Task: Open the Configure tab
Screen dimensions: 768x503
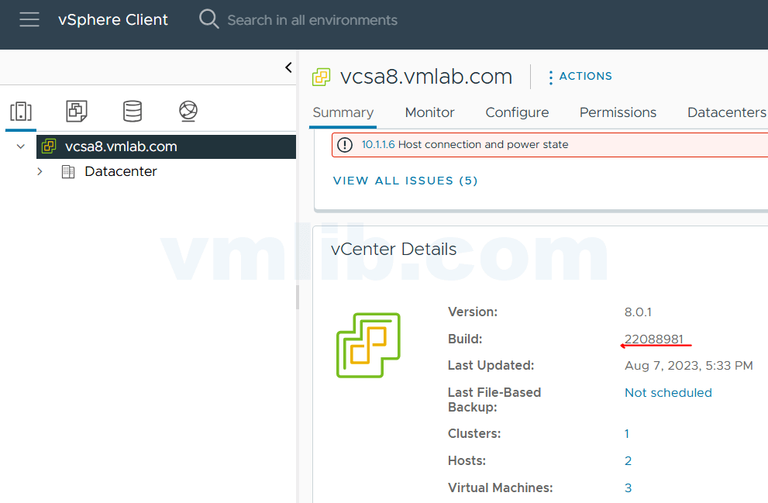Action: click(x=517, y=112)
